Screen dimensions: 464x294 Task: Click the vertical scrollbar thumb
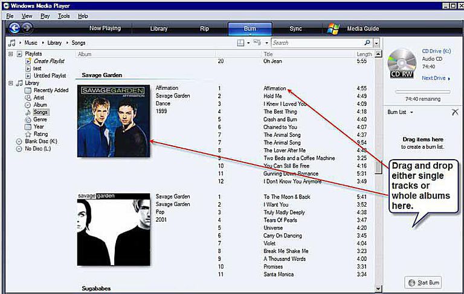tap(378, 167)
